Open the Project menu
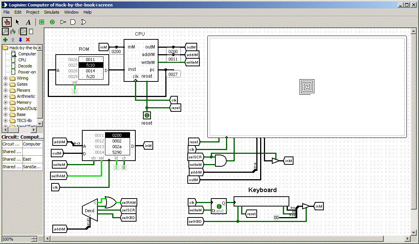 [33, 12]
